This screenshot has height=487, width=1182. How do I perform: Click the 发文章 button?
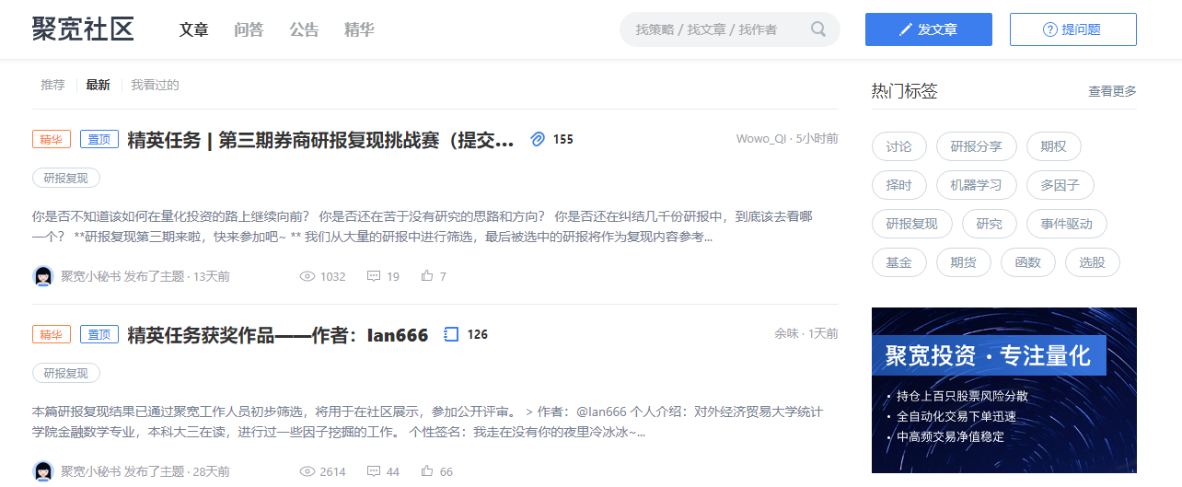click(929, 29)
